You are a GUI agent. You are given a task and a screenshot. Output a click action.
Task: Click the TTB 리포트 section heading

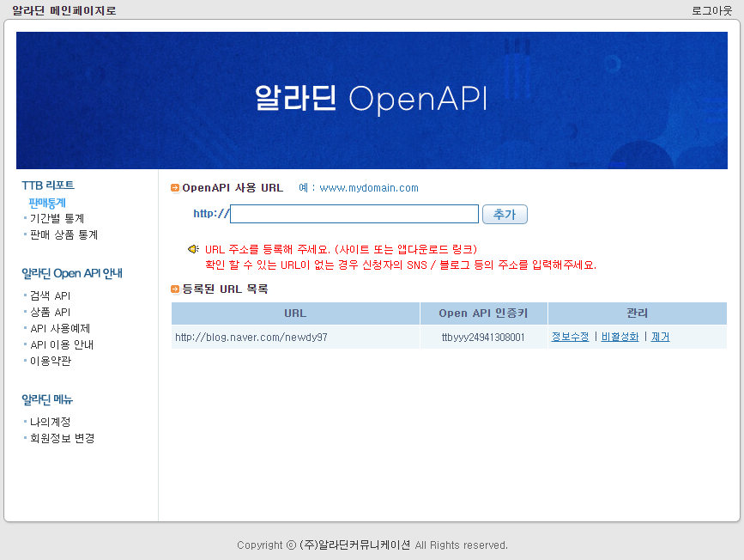pyautogui.click(x=48, y=186)
